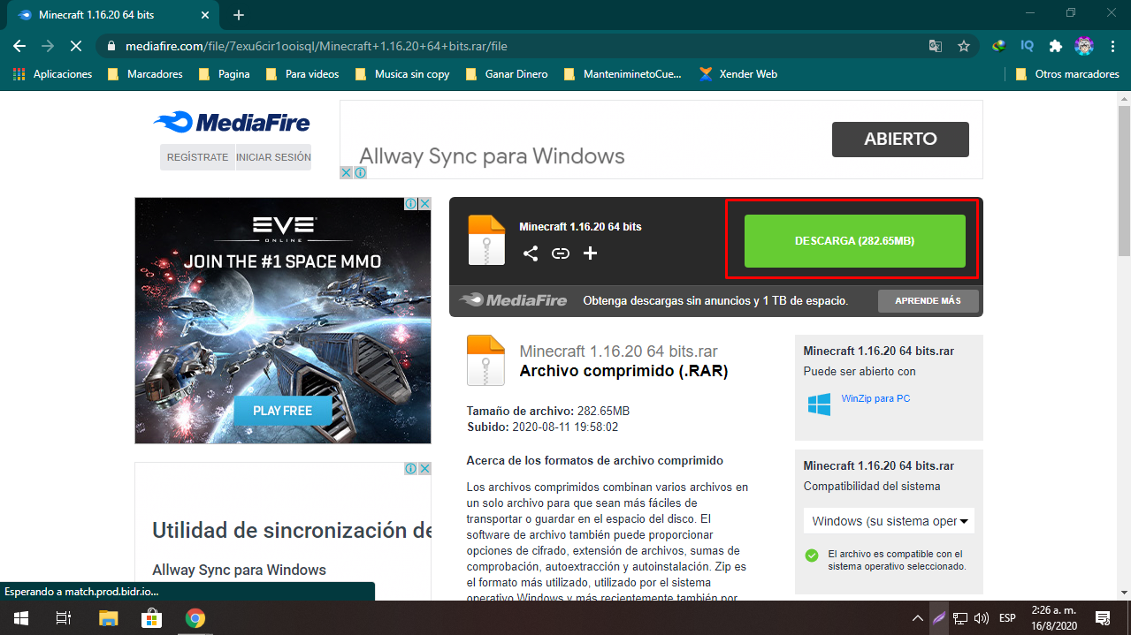Screen dimensions: 1131x635
Task: Click the EVE Online ad image
Action: (x=283, y=320)
